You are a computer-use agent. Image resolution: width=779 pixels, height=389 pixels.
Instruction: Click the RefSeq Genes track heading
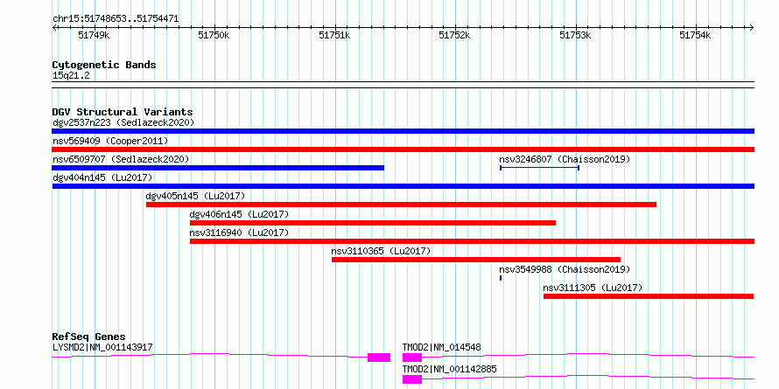pyautogui.click(x=89, y=337)
